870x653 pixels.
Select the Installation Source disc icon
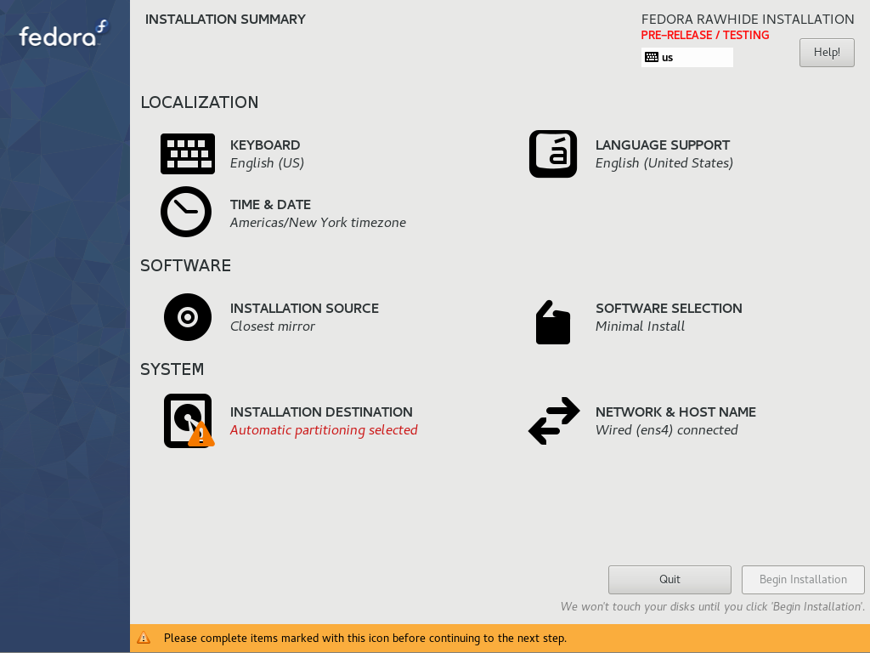click(x=188, y=317)
